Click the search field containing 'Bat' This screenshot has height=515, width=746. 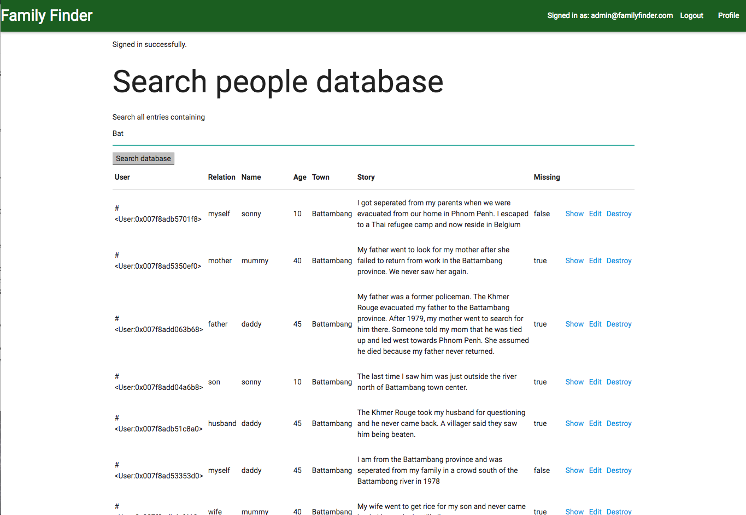[373, 134]
